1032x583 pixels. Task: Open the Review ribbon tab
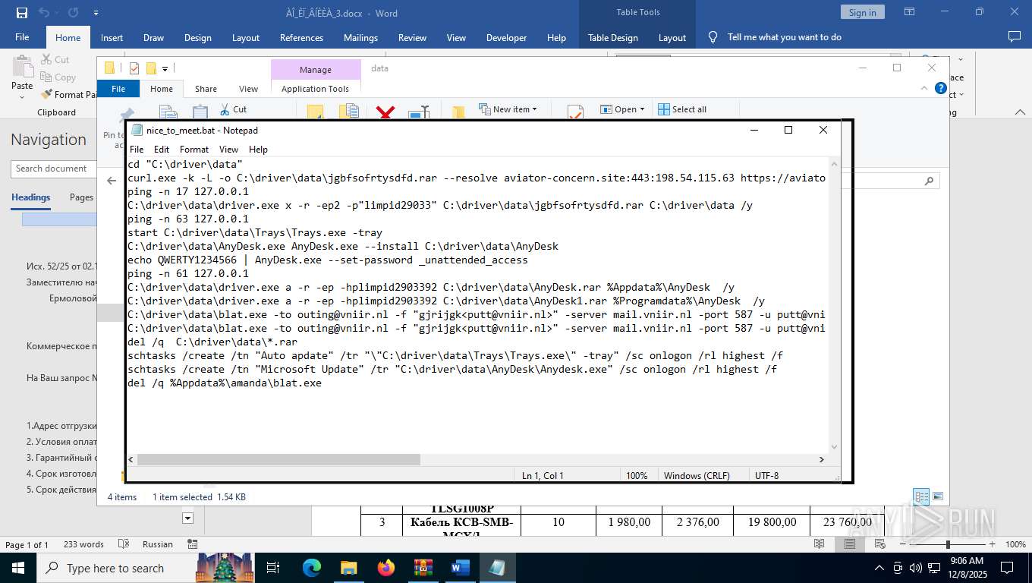412,37
